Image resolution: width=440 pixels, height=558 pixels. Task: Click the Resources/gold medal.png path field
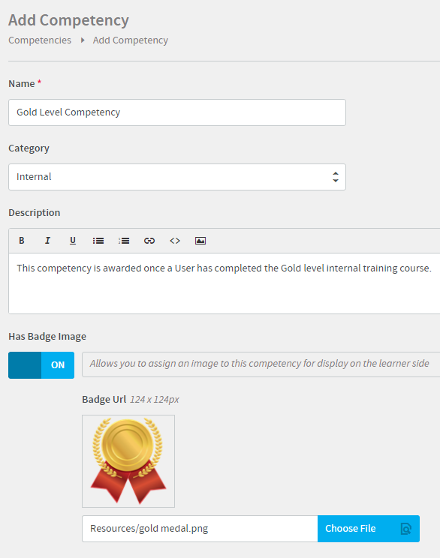coord(200,529)
